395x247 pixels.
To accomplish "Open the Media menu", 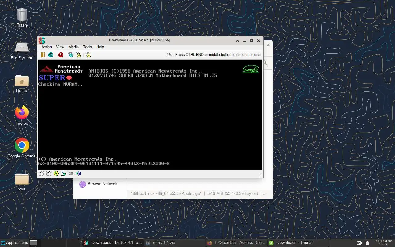I will (73, 47).
